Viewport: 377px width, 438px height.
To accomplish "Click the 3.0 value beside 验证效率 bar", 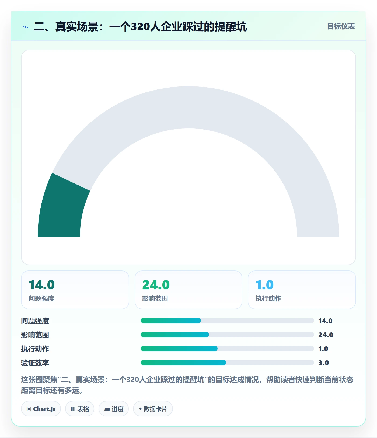I will coord(324,363).
